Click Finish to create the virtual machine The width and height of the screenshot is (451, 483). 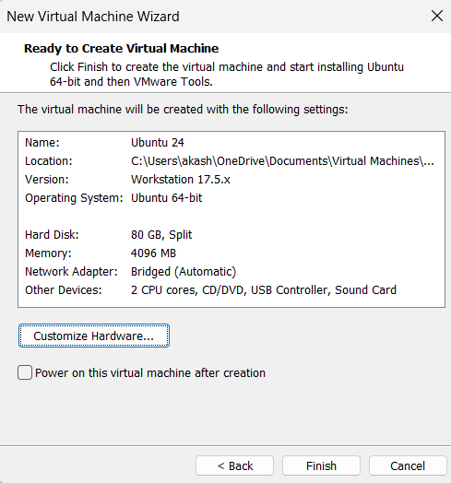pos(321,465)
